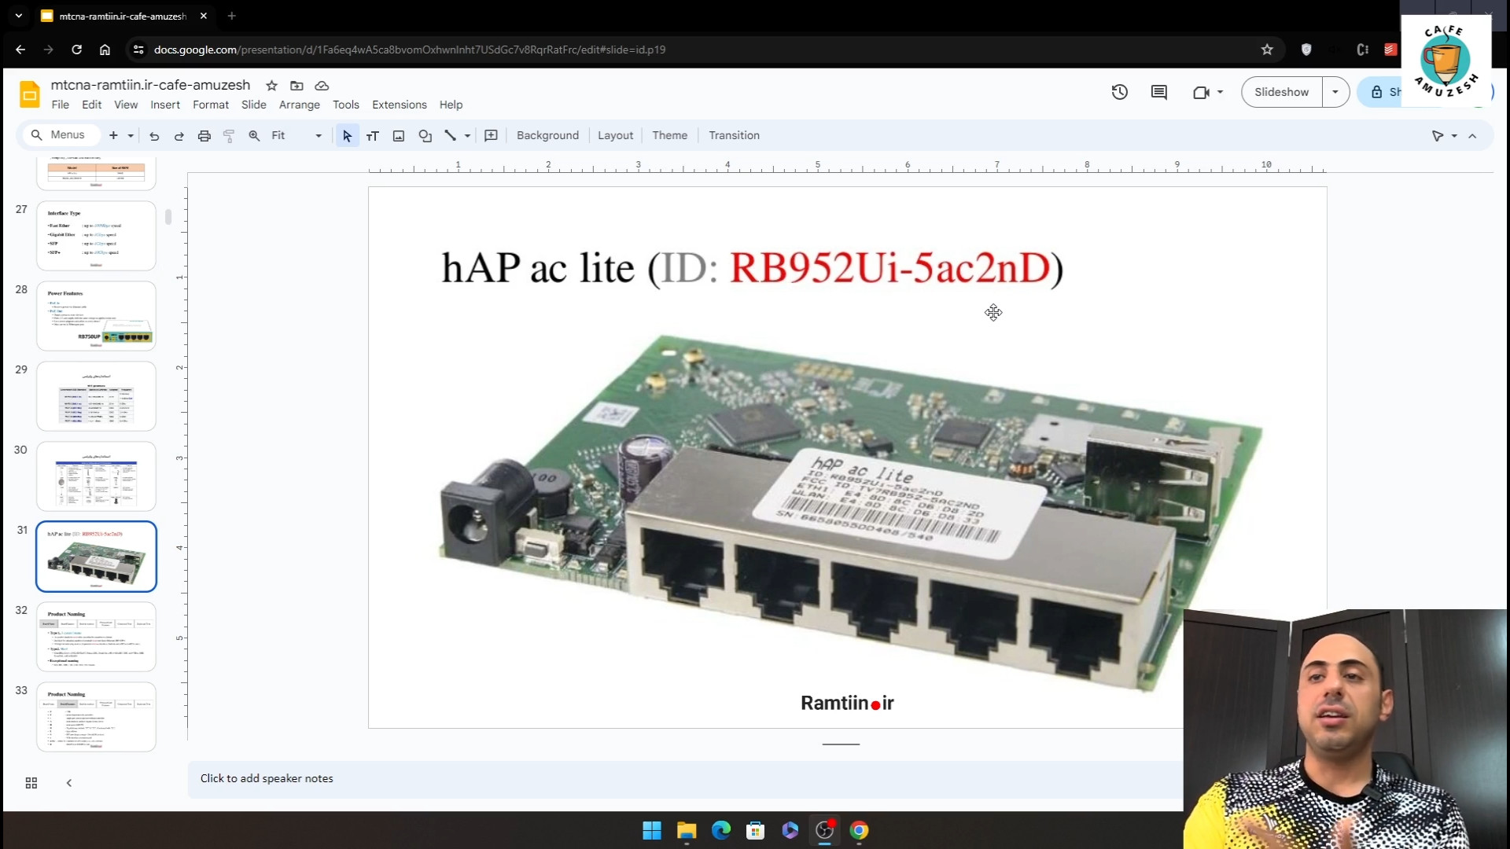Image resolution: width=1510 pixels, height=849 pixels.
Task: Click the Print icon
Action: (x=204, y=136)
